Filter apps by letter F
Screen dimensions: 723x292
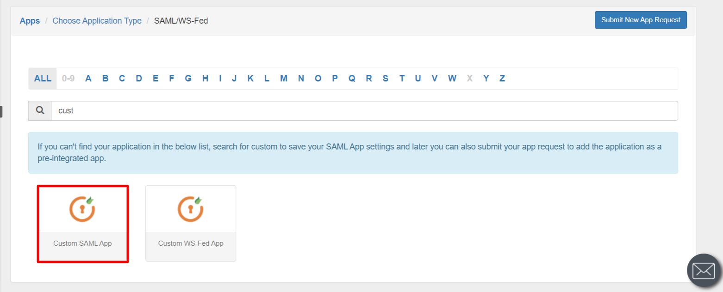(x=172, y=78)
